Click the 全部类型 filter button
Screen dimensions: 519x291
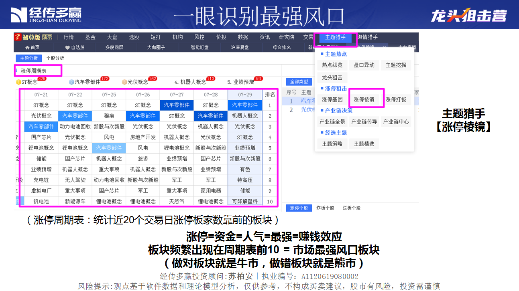point(299,82)
